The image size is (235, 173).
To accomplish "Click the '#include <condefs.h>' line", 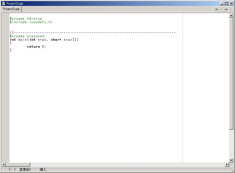I will point(31,22).
